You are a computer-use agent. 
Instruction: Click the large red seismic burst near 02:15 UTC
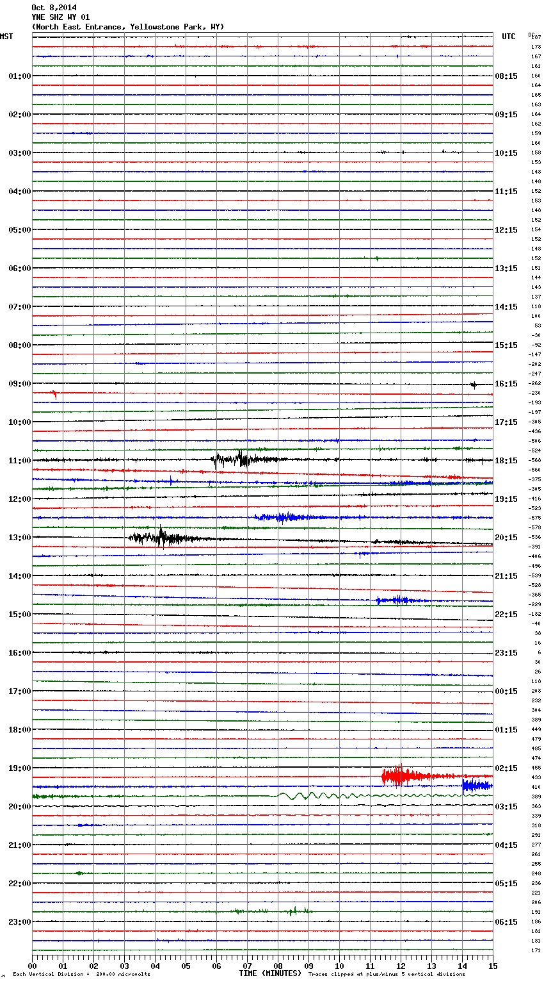coord(408,776)
